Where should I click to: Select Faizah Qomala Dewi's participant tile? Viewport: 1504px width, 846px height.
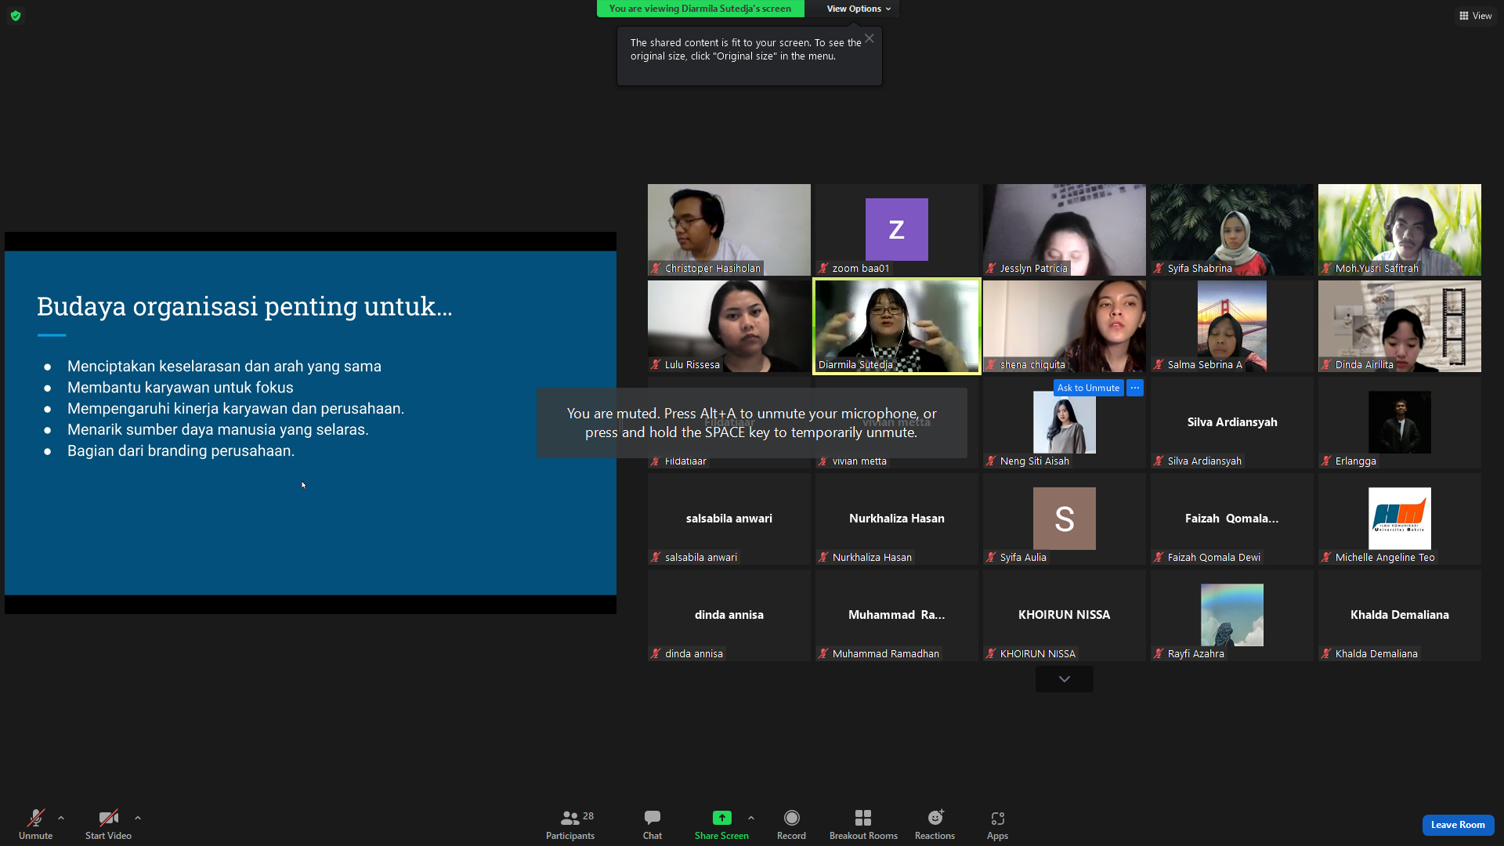1231,519
